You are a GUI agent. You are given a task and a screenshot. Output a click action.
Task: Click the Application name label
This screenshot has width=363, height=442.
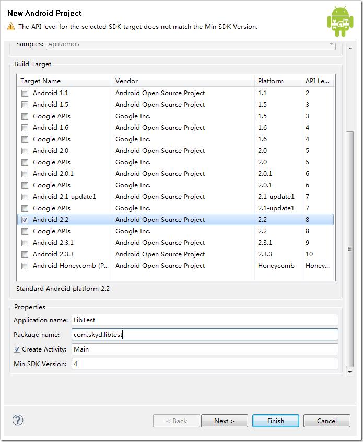coord(41,320)
